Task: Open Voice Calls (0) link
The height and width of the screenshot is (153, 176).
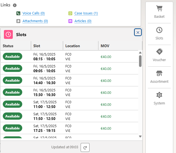Action: 33,13
